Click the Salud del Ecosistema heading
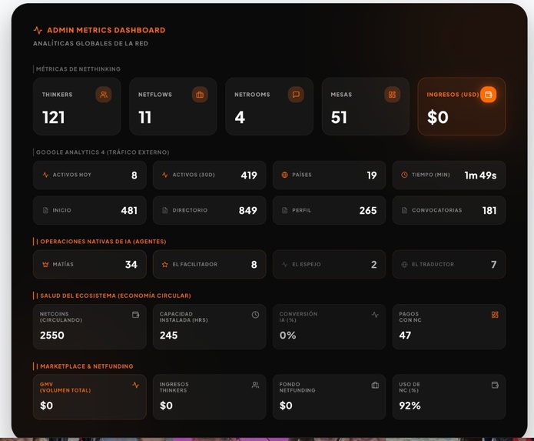 tap(115, 296)
